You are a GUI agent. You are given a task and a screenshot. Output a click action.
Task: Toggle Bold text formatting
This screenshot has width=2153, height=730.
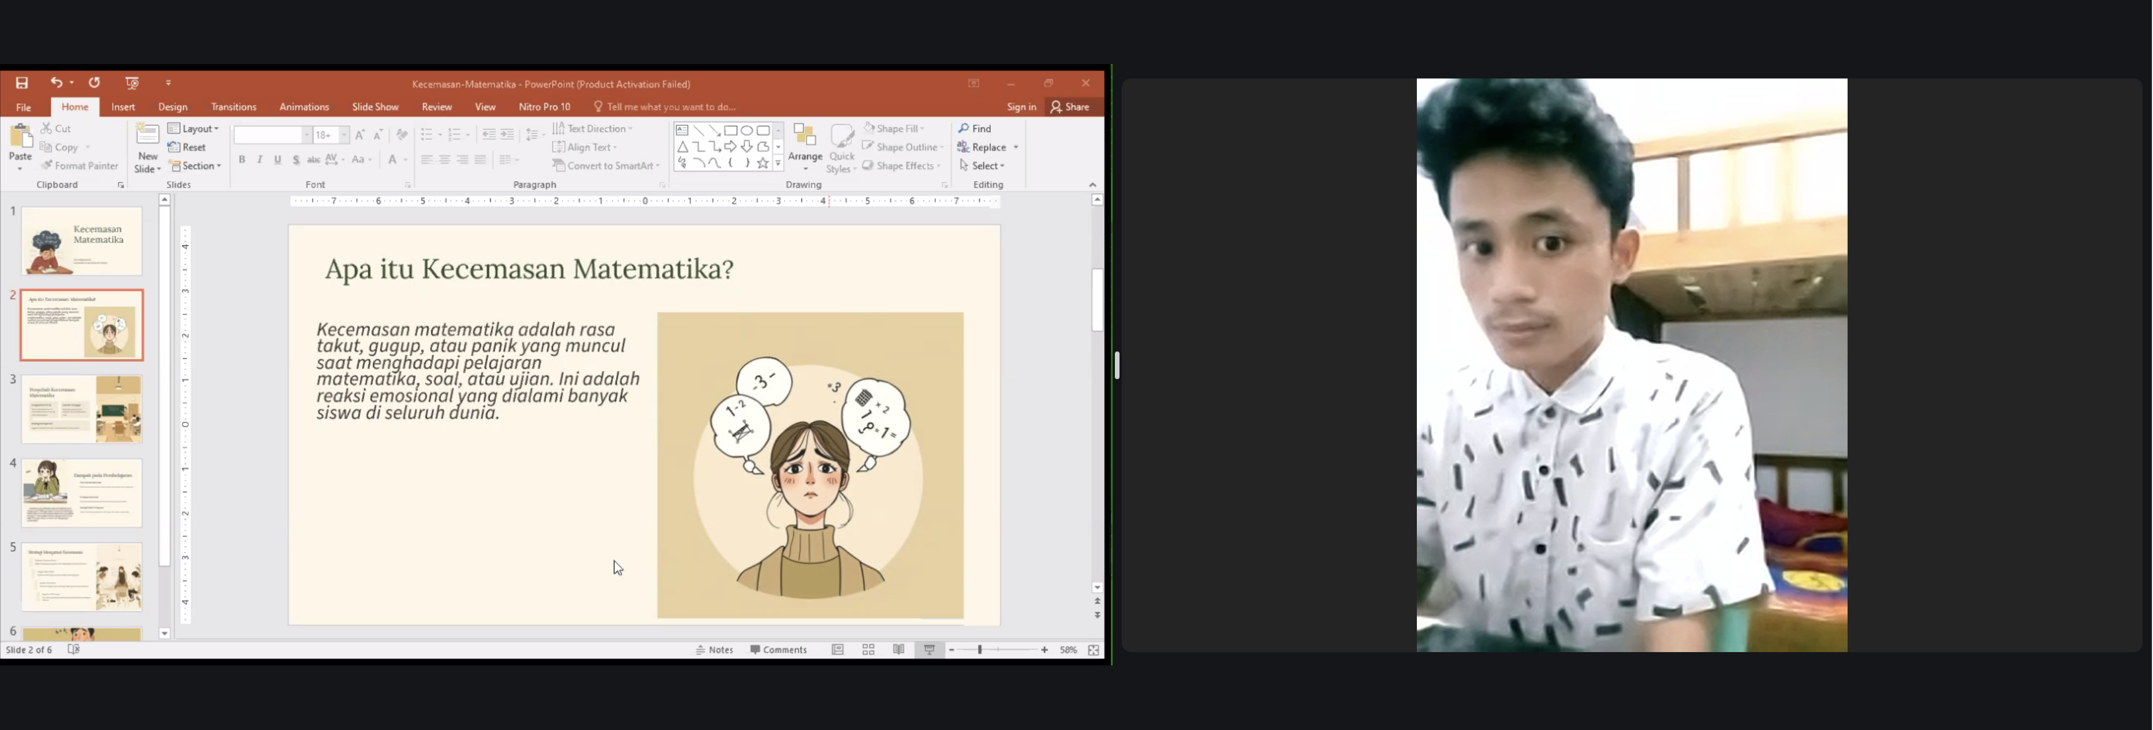pos(241,159)
